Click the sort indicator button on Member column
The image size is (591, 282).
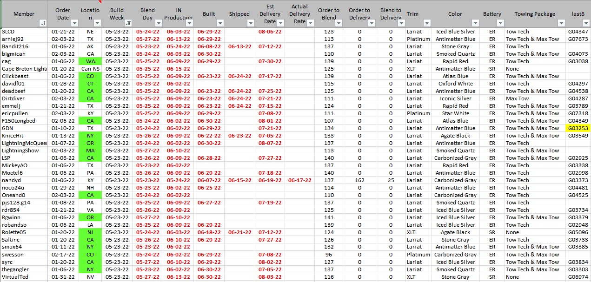43,23
